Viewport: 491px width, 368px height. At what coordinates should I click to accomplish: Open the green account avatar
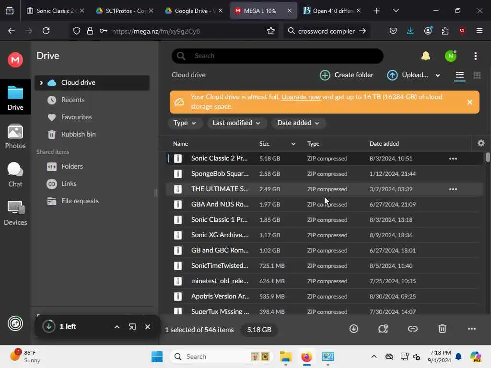coord(451,56)
